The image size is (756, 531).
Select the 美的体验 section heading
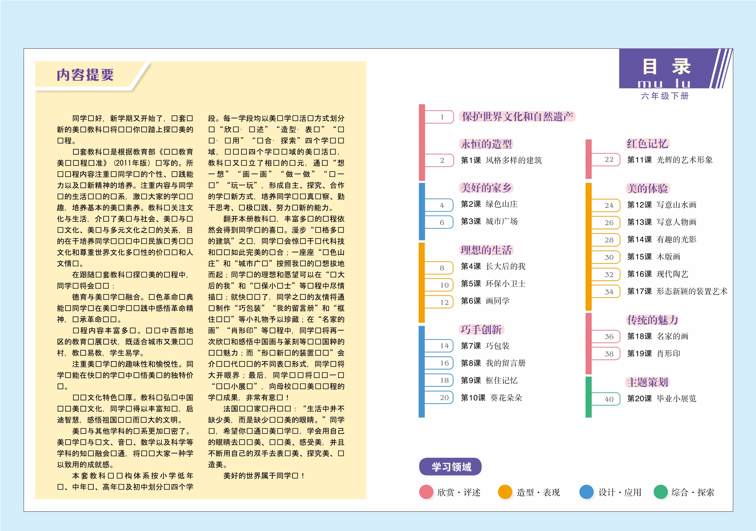pos(647,188)
